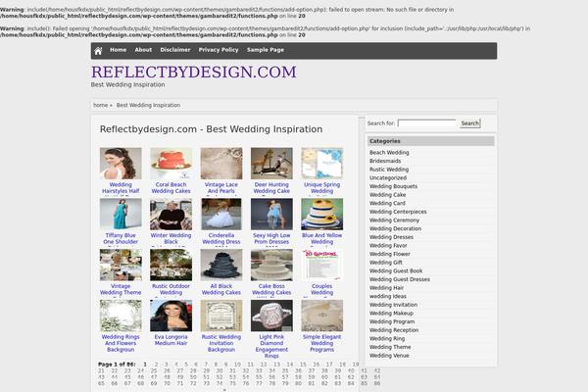Click the 'home' breadcrumb link

101,105
